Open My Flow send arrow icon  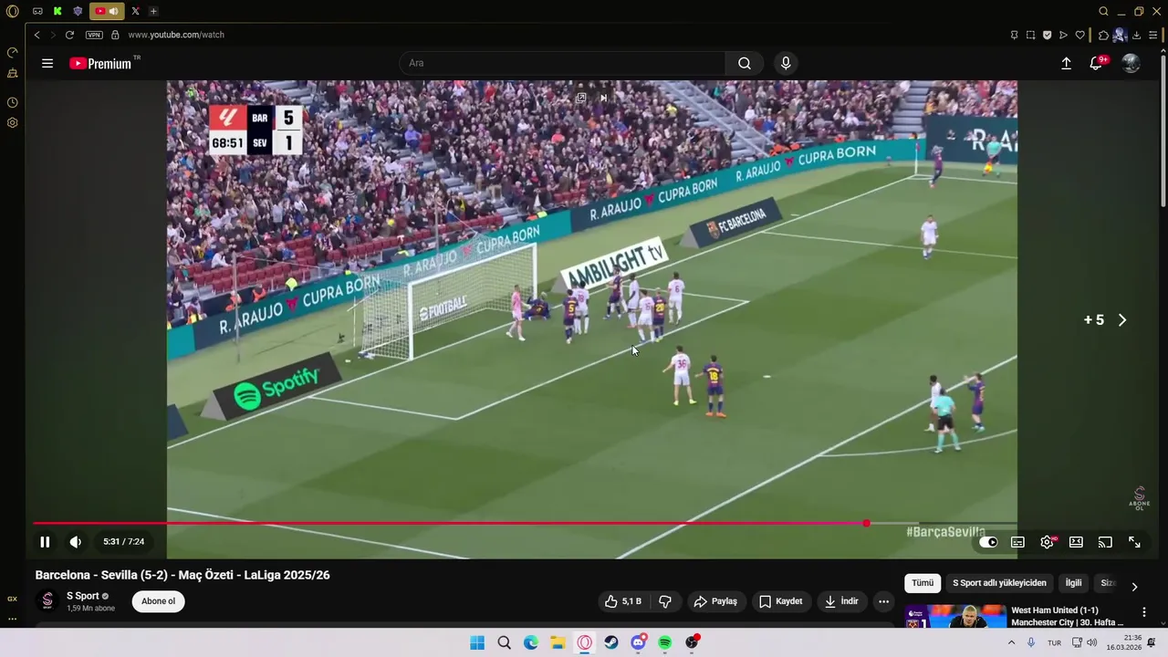point(1063,35)
